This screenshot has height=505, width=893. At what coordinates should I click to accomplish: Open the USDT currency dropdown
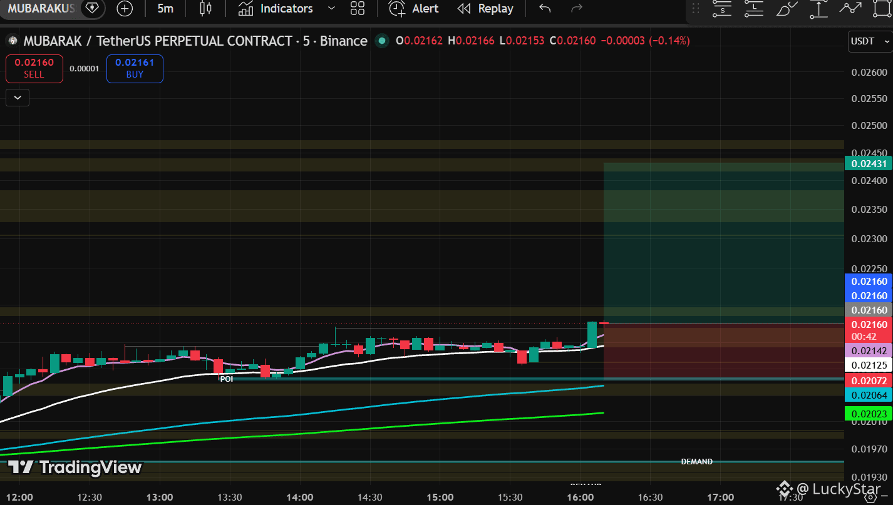point(870,41)
